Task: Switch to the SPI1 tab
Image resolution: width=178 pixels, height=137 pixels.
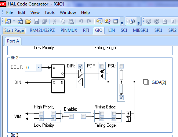Action: (x=158, y=30)
